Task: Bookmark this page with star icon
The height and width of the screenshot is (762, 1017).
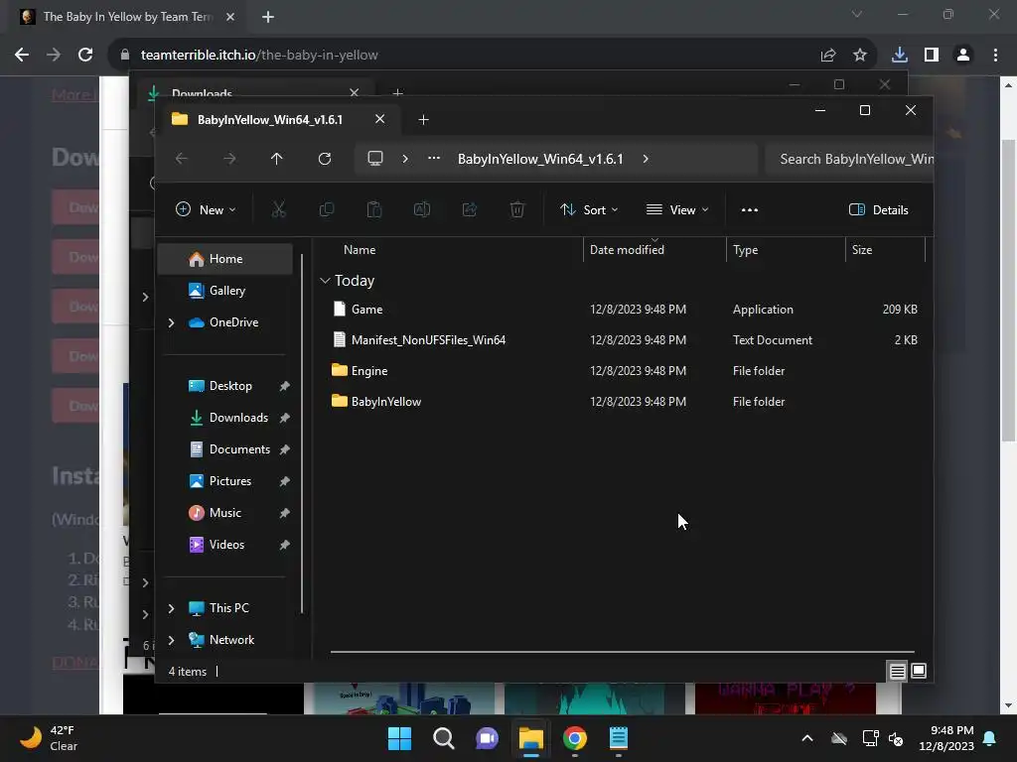Action: pyautogui.click(x=860, y=56)
